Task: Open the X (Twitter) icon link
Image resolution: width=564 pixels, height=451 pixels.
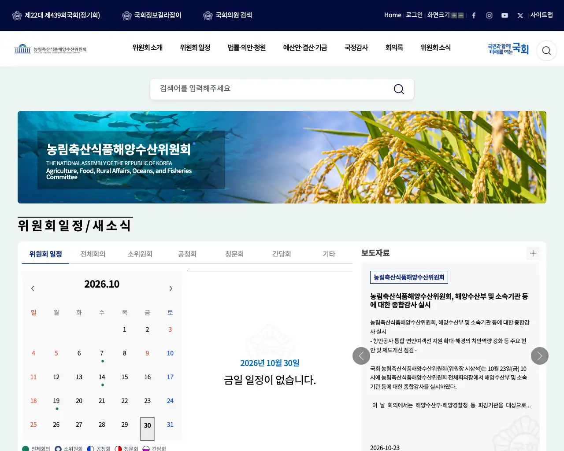Action: pyautogui.click(x=520, y=15)
